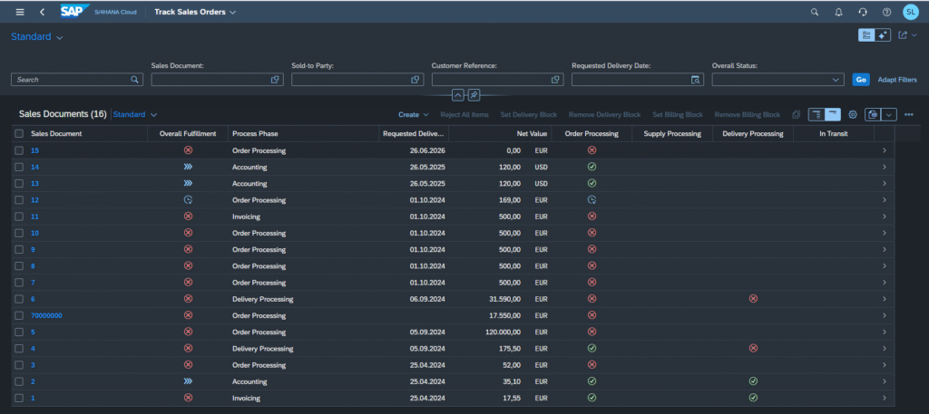Click the search magnifier in the header
The width and height of the screenshot is (929, 414).
(x=815, y=12)
